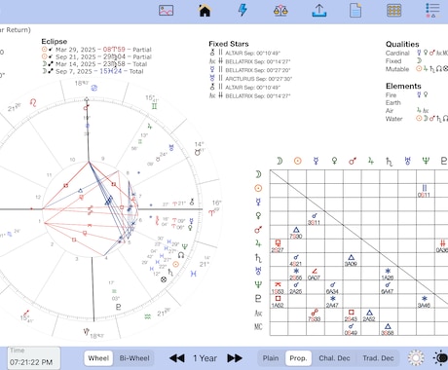
Task: Click the Mar 14, 2025 Total eclipse entry
Action: pos(94,64)
